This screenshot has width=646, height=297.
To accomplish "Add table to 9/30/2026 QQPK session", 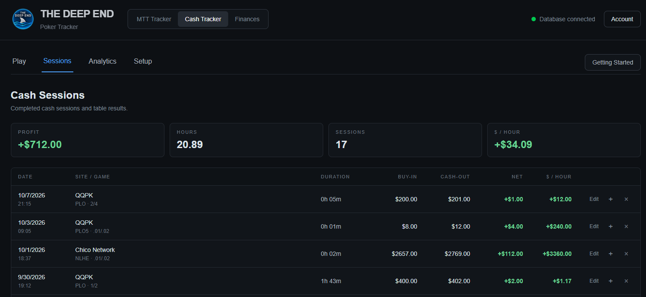I will click(x=610, y=281).
